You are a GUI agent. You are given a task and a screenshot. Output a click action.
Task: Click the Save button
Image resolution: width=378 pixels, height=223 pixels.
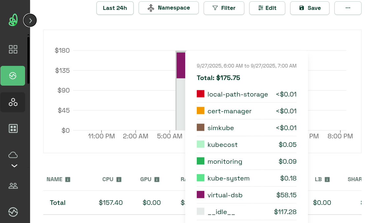coord(310,8)
